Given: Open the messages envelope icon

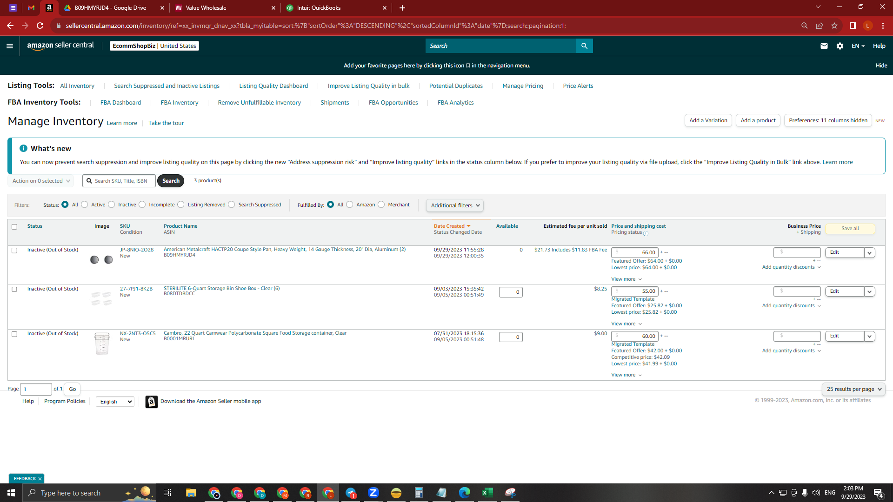Looking at the screenshot, I should point(824,46).
